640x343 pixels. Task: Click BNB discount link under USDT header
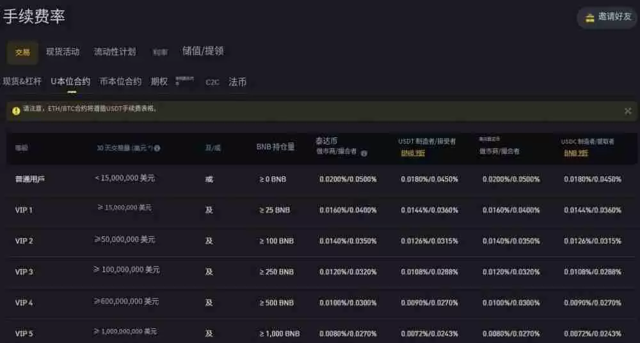click(x=413, y=153)
